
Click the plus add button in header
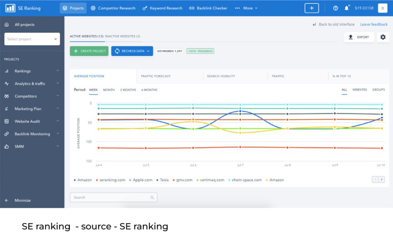click(x=312, y=8)
